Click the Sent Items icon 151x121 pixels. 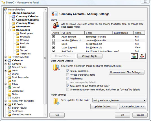9,111
